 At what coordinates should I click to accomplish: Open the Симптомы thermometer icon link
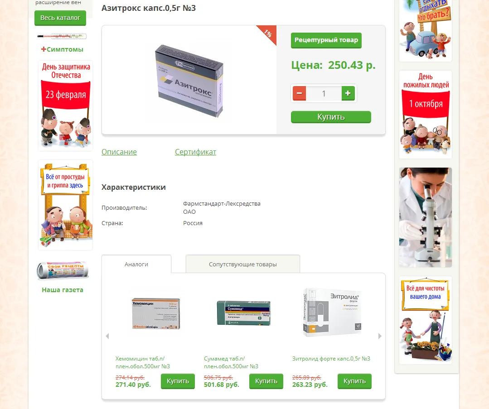pyautogui.click(x=62, y=36)
